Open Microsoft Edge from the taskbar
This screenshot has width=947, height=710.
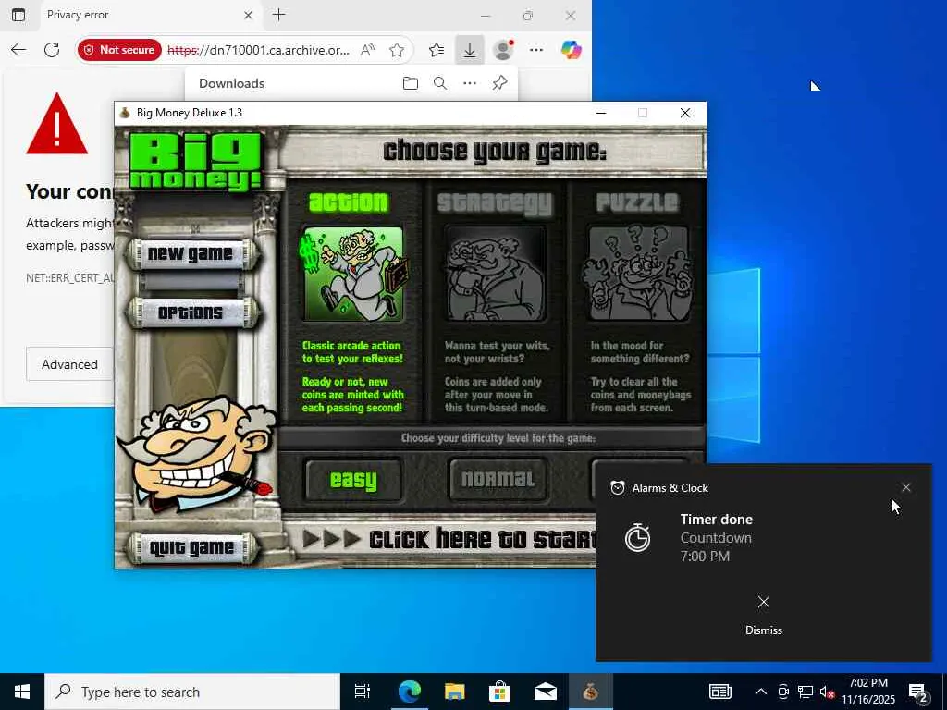(409, 692)
